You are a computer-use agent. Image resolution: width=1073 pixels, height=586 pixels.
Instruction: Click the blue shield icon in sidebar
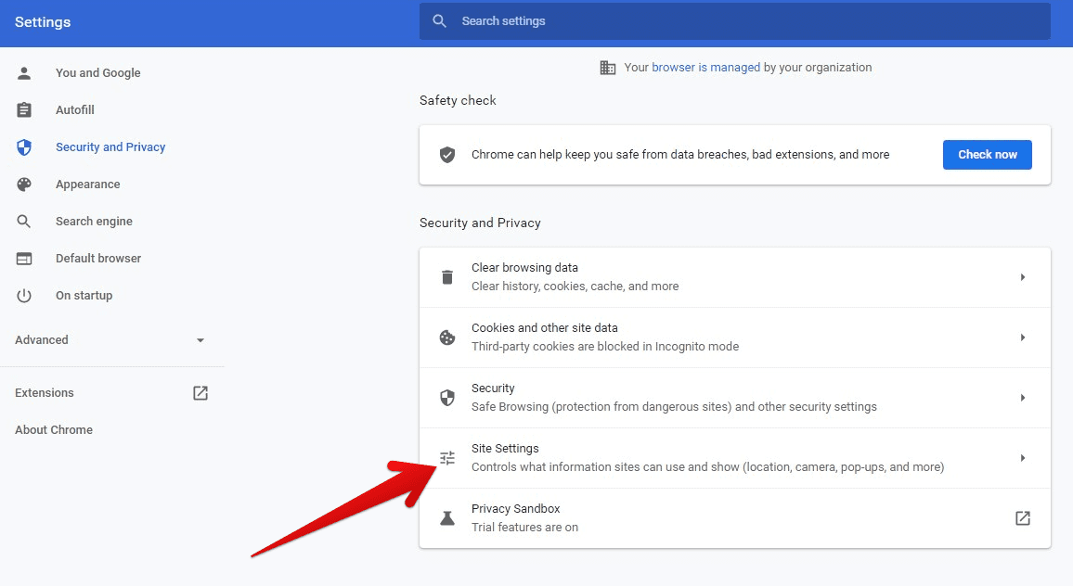(x=24, y=147)
